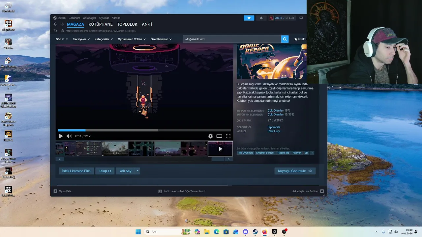Seek in the trailer progress bar
The image size is (422, 237).
click(x=144, y=130)
